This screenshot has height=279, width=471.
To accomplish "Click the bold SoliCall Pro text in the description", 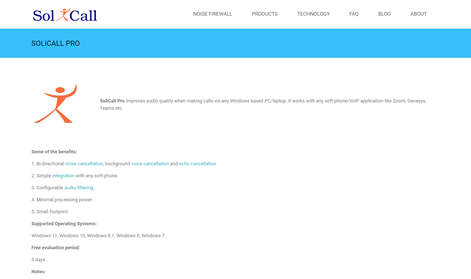I will tap(112, 101).
